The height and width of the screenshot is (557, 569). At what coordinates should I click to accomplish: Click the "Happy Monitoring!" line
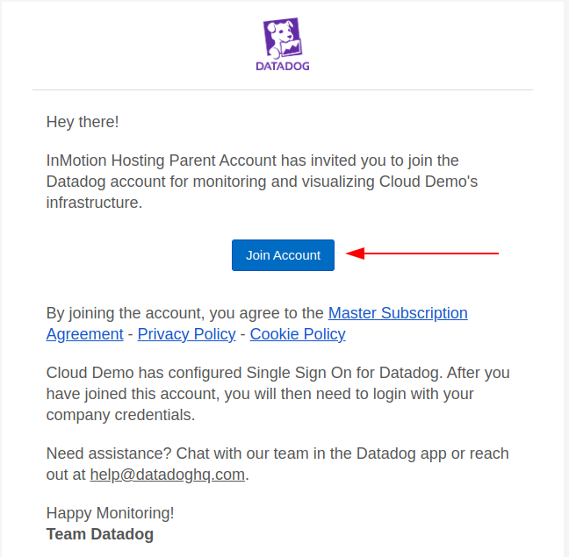(111, 513)
